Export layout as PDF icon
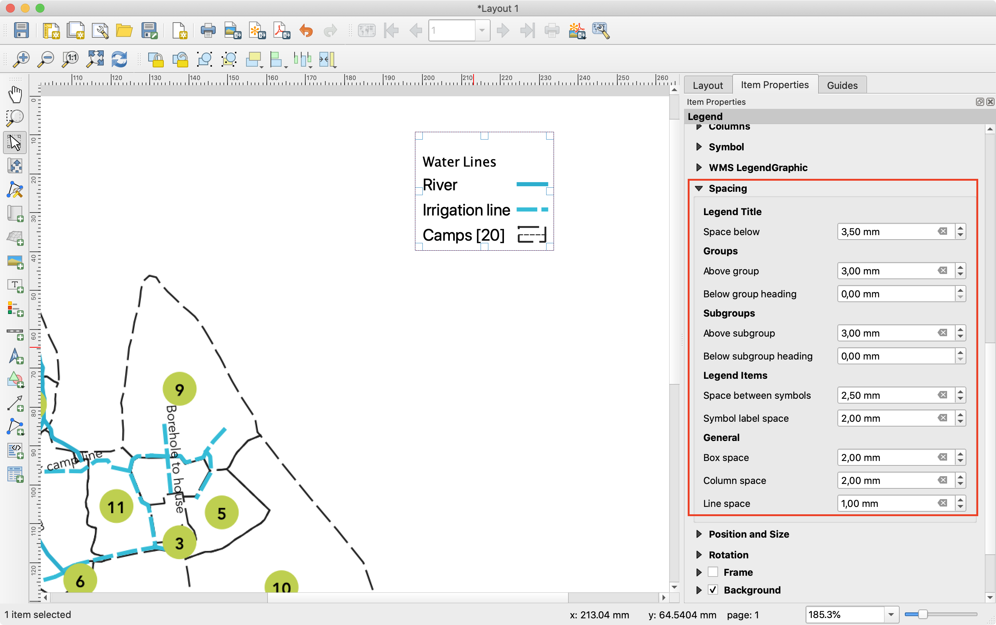Viewport: 996px width, 625px height. 282,31
